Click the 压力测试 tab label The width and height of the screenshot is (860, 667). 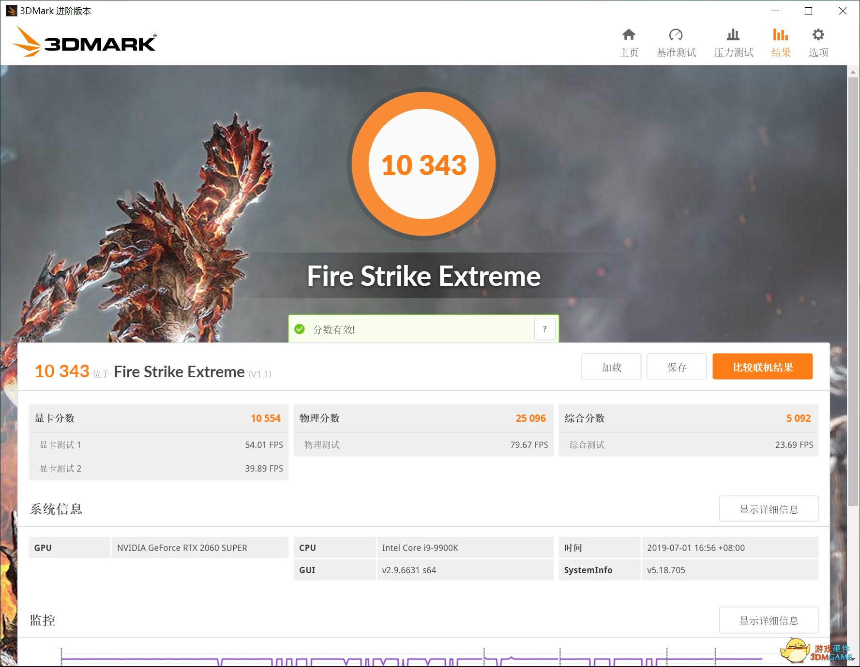[x=733, y=52]
